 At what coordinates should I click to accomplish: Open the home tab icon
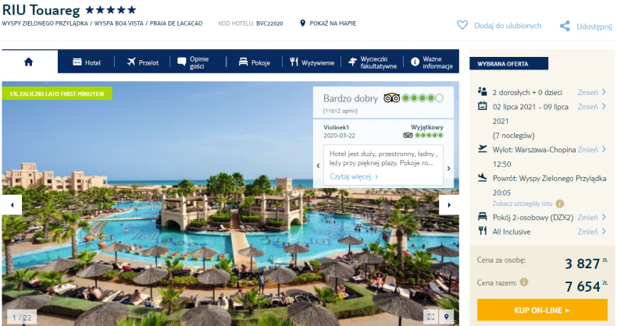coord(29,62)
